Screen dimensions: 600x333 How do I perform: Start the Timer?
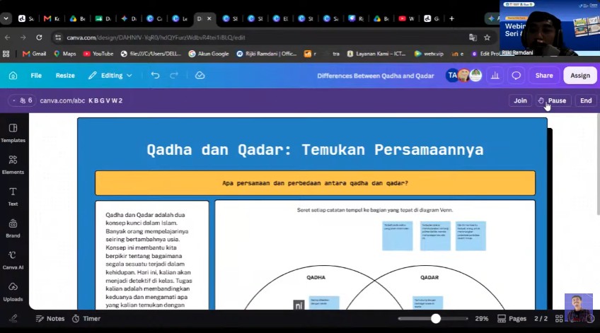86,318
